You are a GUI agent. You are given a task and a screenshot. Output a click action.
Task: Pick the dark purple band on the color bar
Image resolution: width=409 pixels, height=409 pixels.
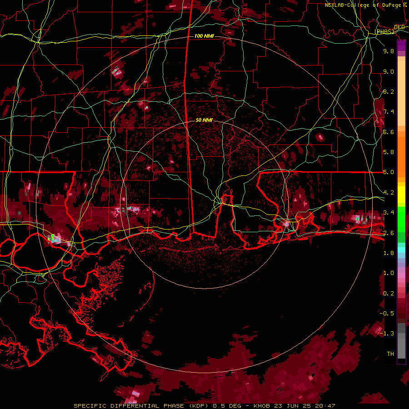click(x=401, y=45)
